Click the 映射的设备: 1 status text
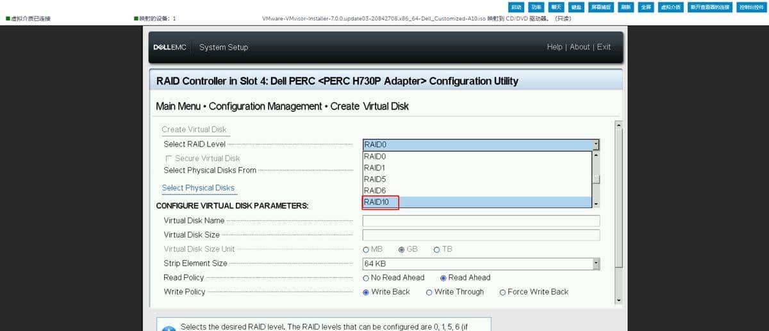This screenshot has height=331, width=769. click(157, 19)
